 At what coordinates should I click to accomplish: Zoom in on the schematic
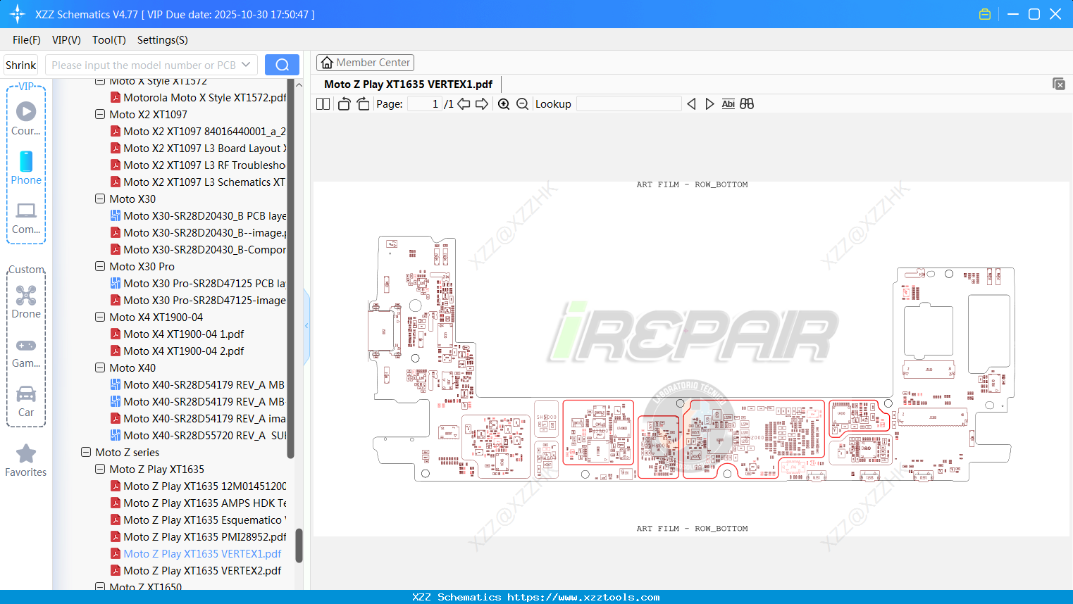click(x=504, y=104)
